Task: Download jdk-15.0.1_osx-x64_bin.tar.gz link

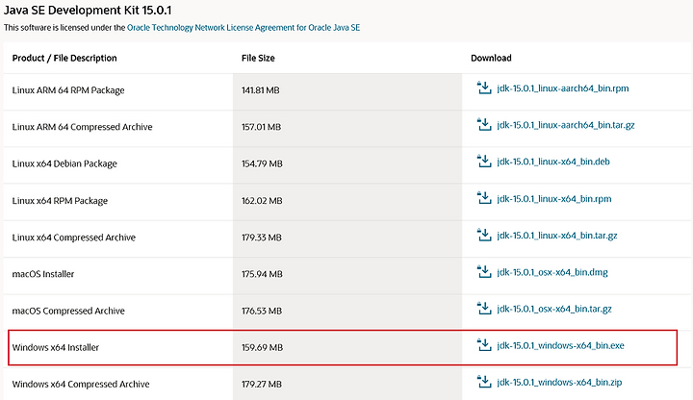Action: (x=554, y=309)
